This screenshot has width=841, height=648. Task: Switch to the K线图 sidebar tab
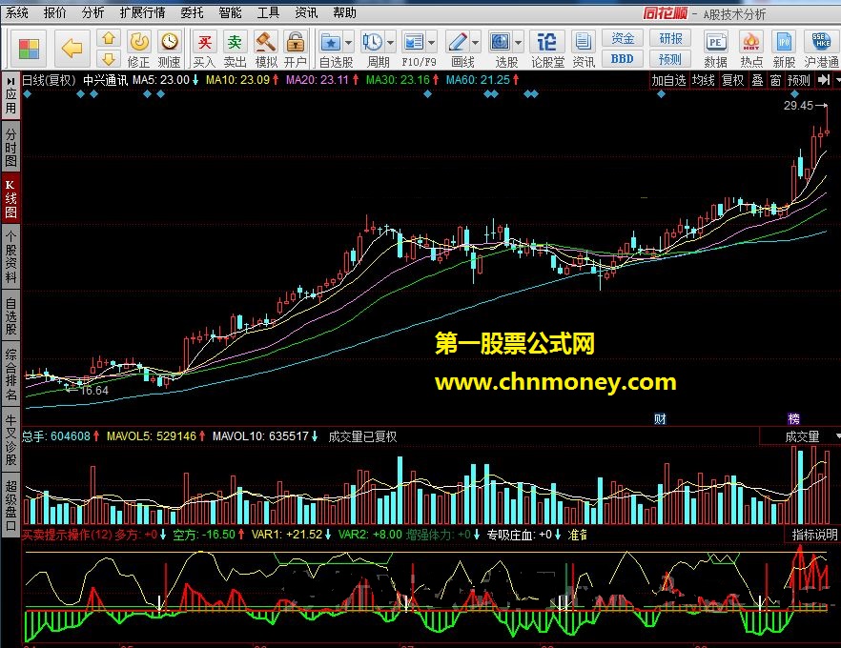click(10, 198)
